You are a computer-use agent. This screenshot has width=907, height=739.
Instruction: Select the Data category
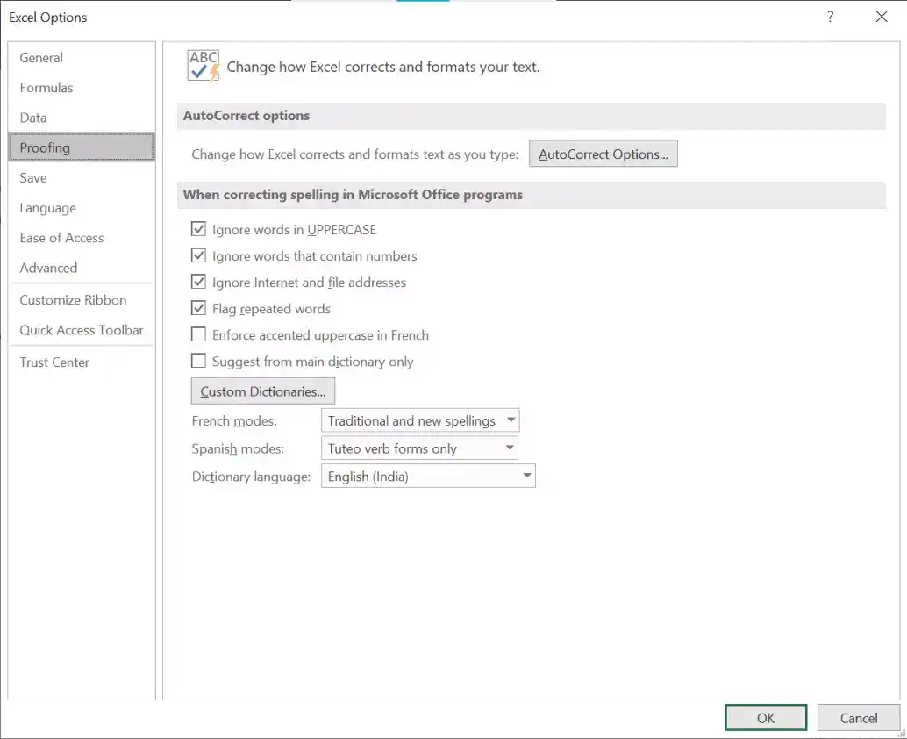[x=82, y=118]
